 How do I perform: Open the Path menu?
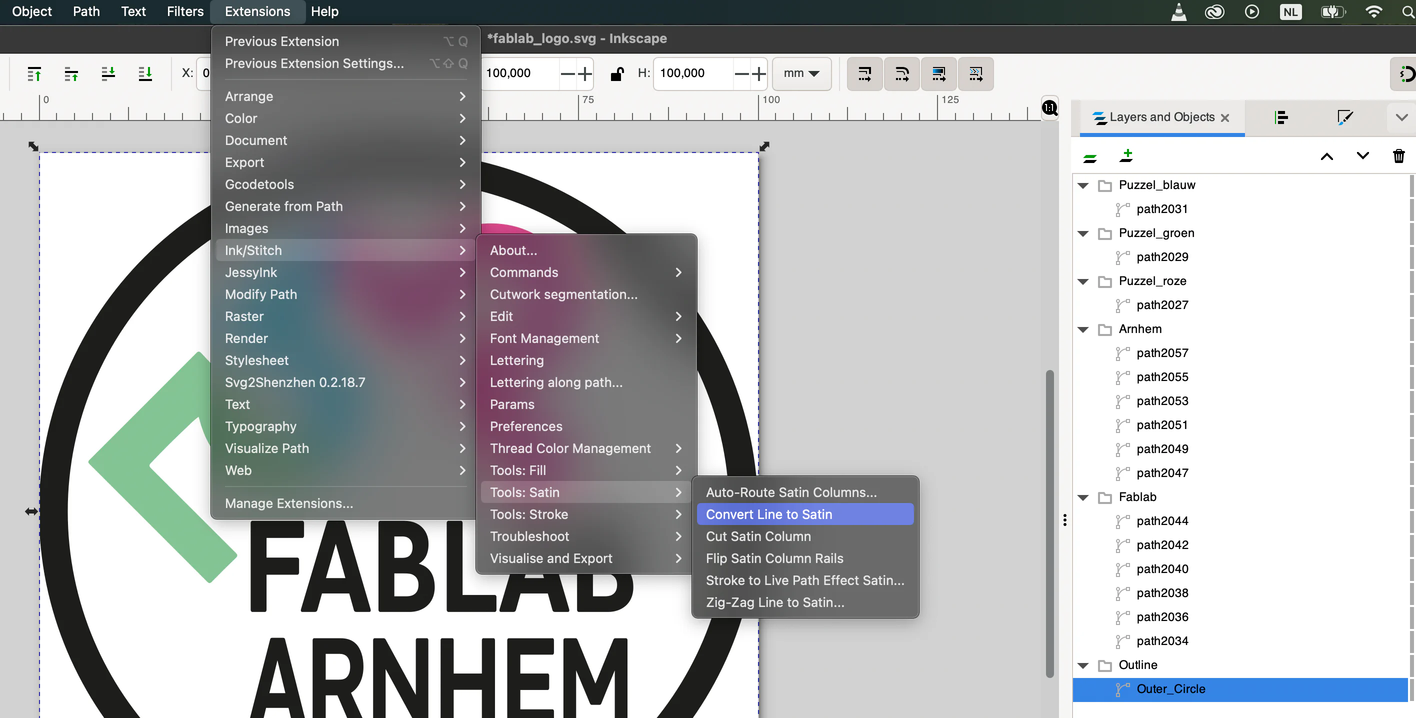[x=86, y=11]
